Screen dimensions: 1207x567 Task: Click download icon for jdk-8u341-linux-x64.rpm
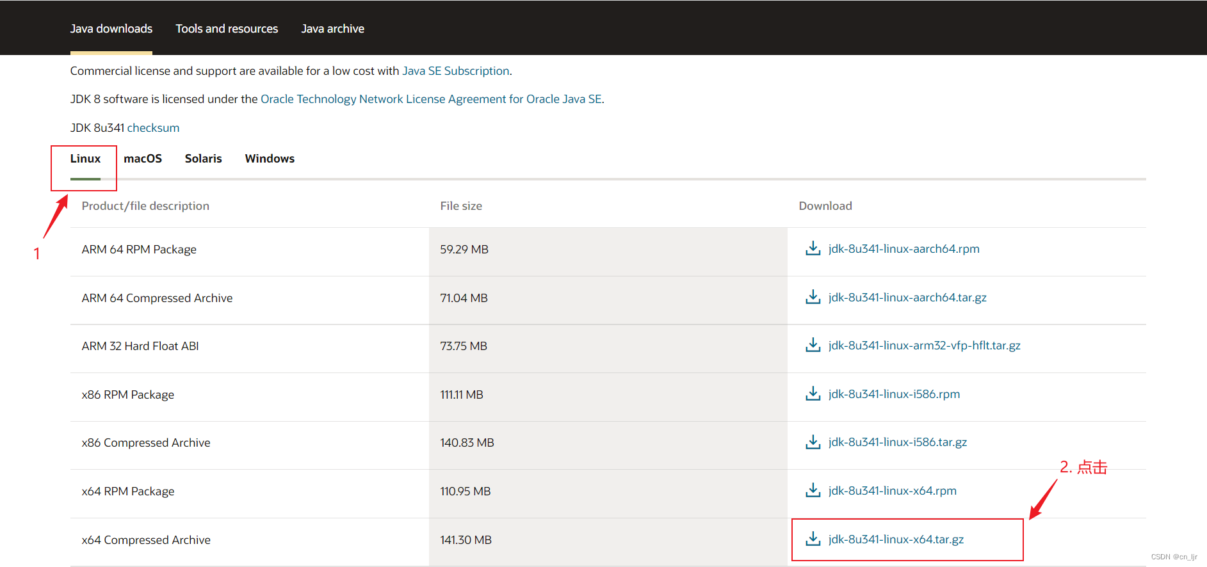click(813, 490)
